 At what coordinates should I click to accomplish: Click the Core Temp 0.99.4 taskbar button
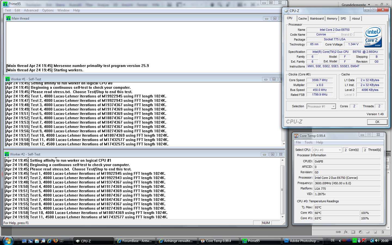(219, 241)
